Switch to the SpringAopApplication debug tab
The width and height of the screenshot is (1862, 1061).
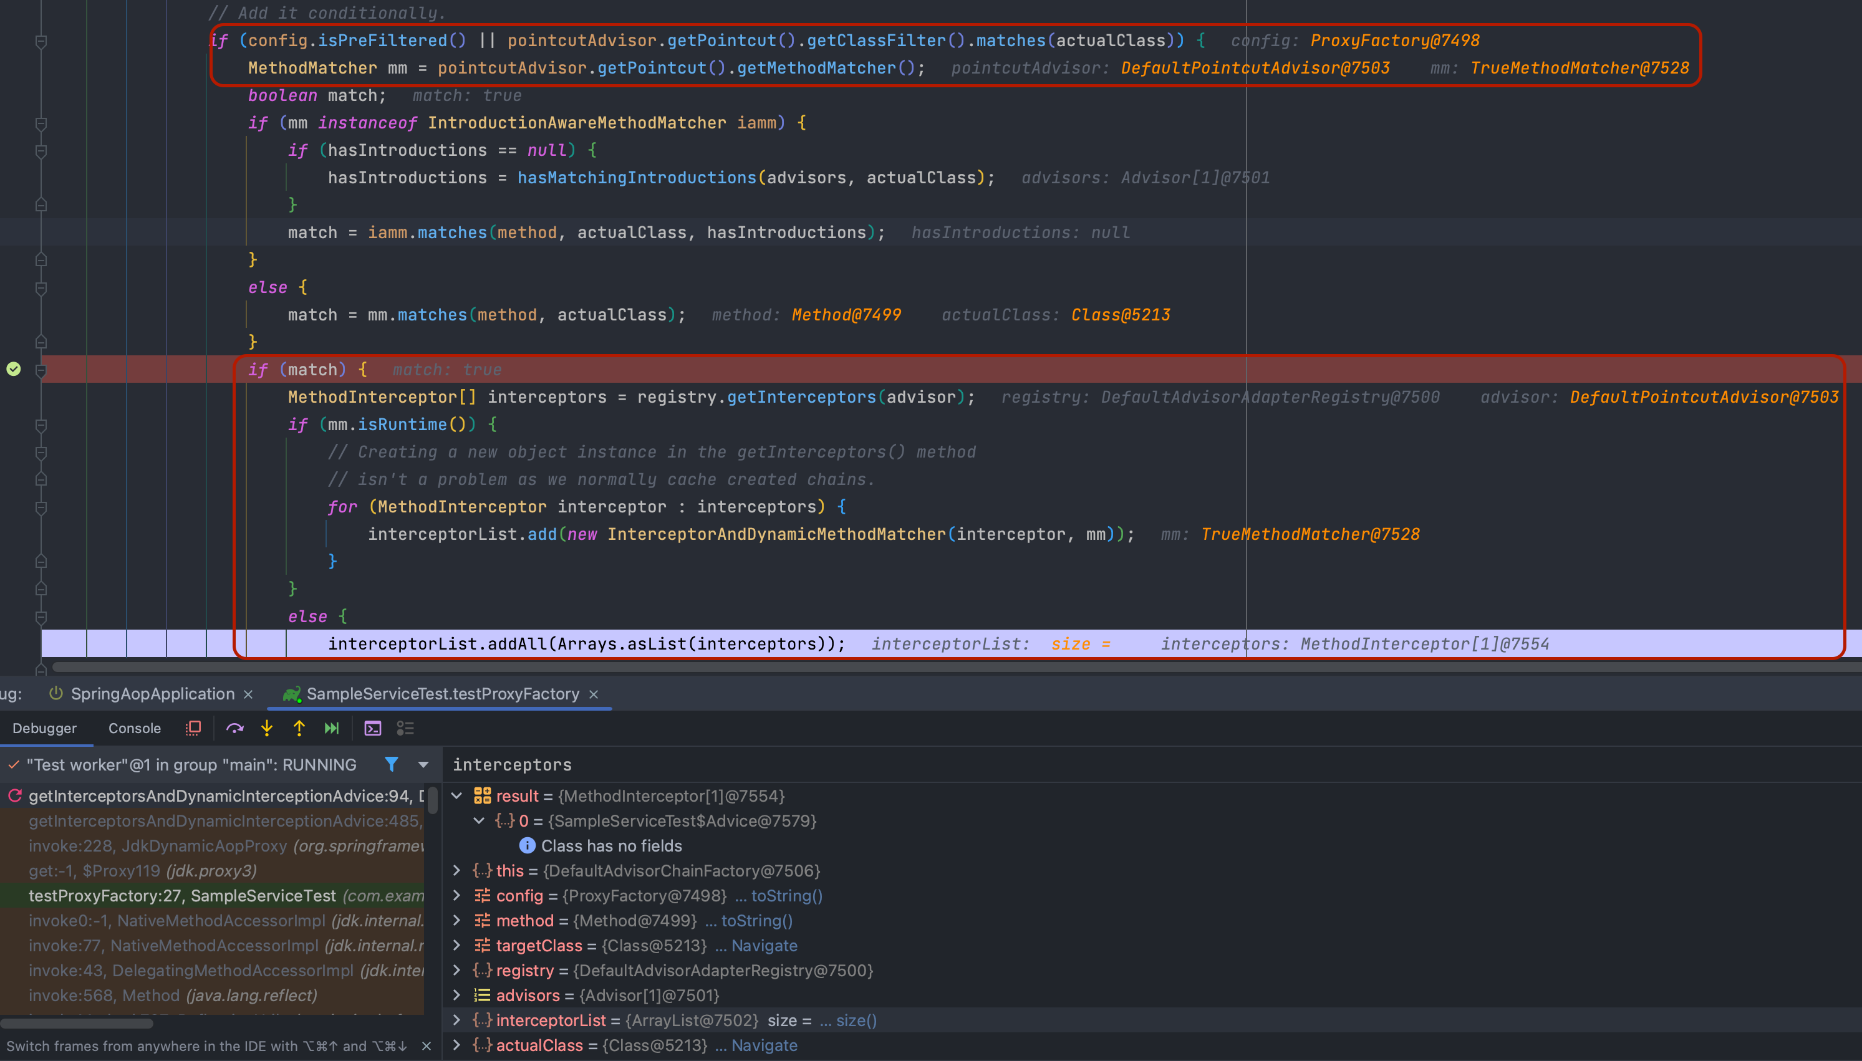click(x=152, y=694)
